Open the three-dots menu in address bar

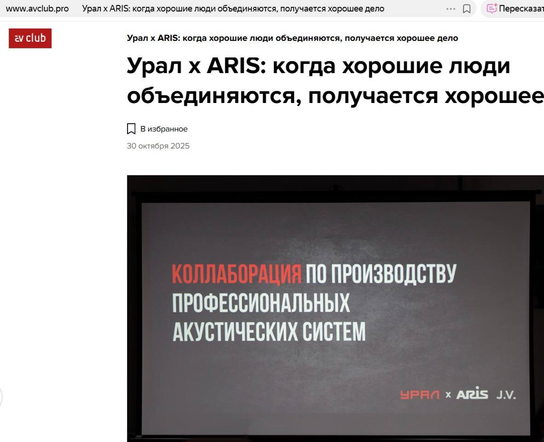tap(450, 9)
